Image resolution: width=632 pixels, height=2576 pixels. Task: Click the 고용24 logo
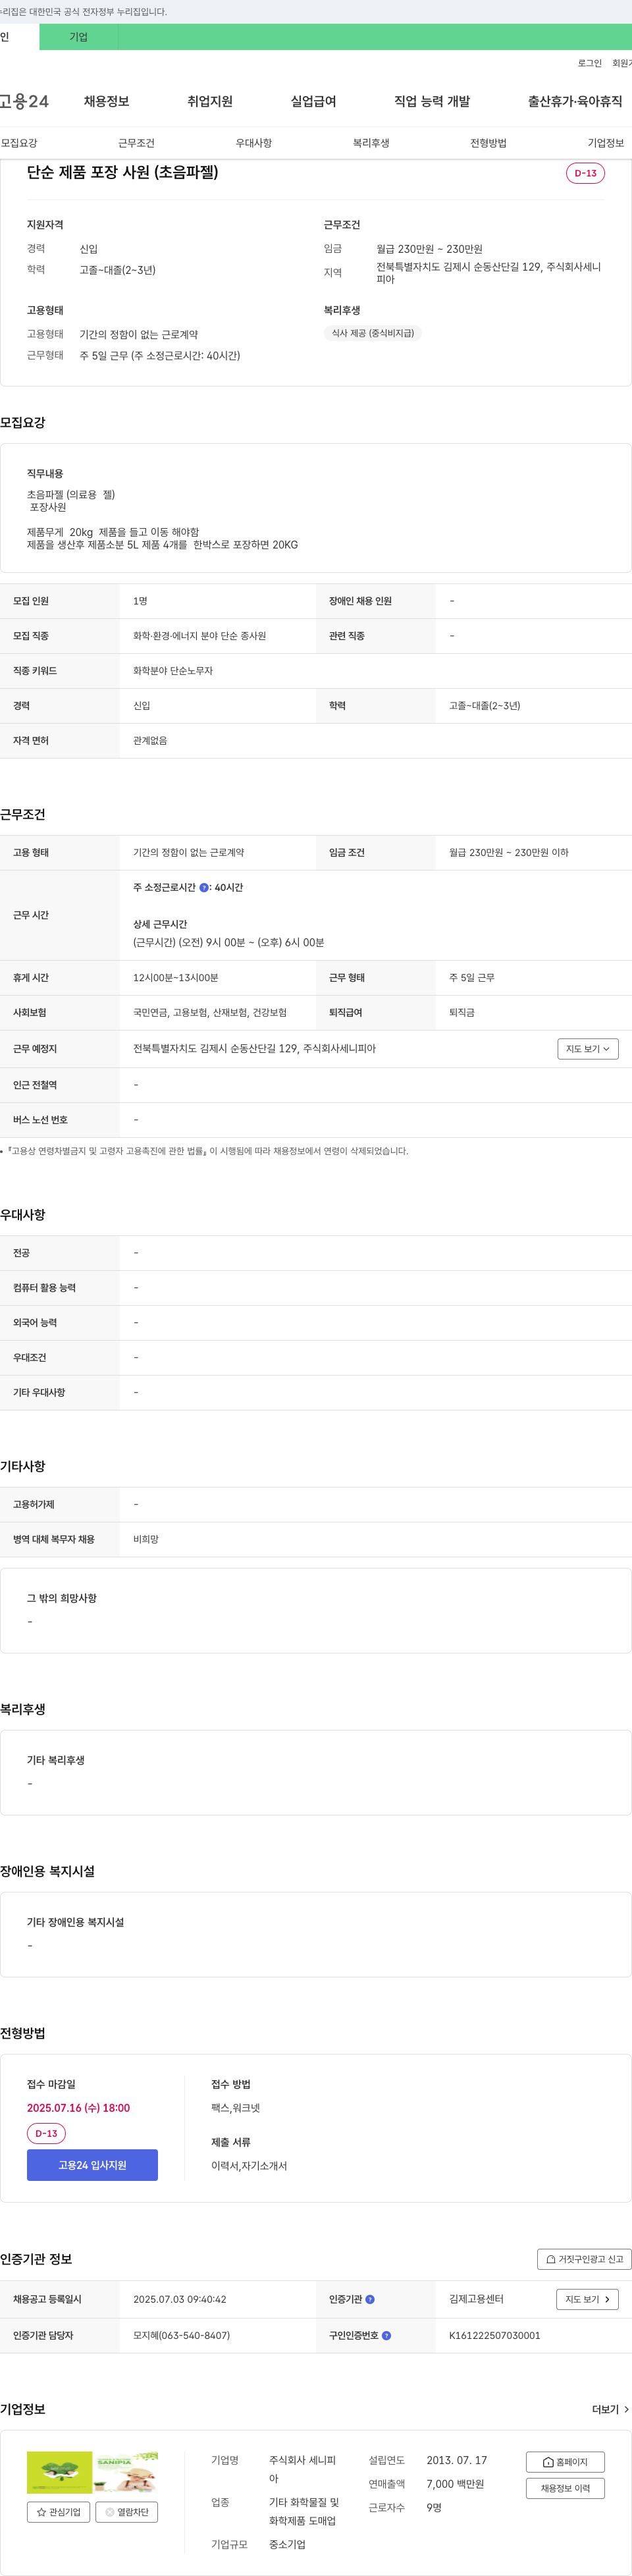pos(24,101)
